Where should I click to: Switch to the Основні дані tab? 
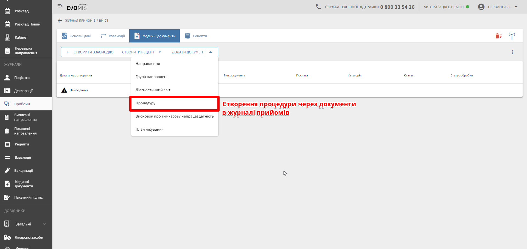[77, 36]
